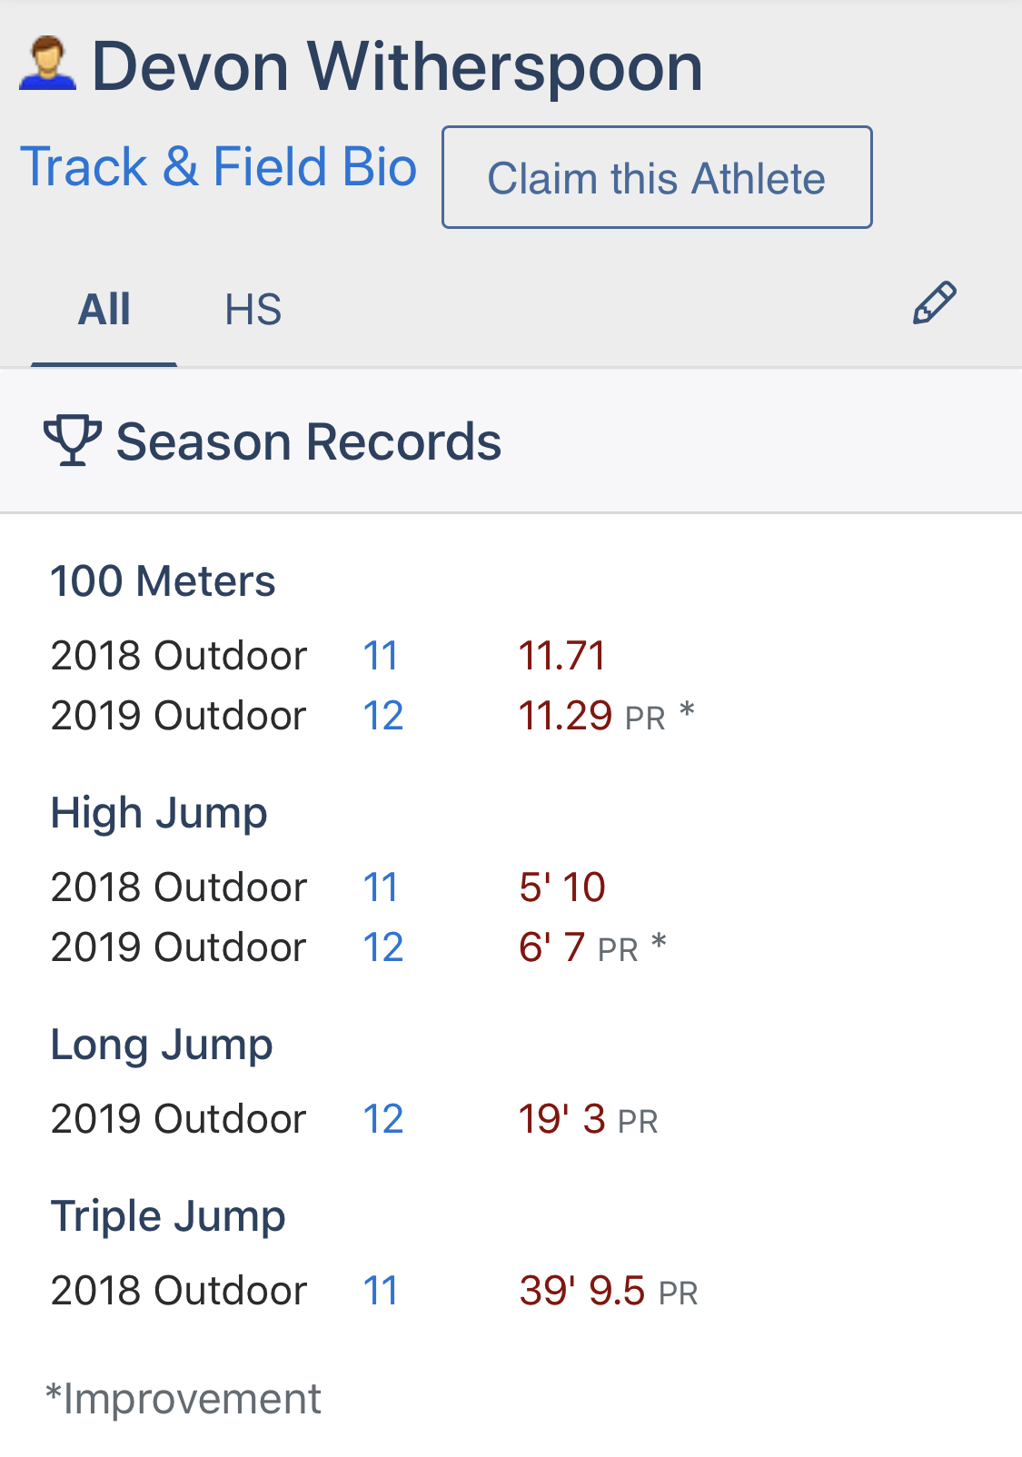Click grade 11 link in Triple Jump row
Viewport: 1022px width, 1457px height.
[x=381, y=1291]
